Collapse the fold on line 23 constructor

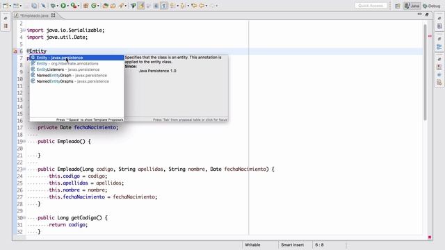pos(24,169)
